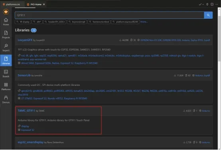Image resolution: width=221 pixels, height=150 pixels.
Task: Show more search examples link
Action: 144,22
